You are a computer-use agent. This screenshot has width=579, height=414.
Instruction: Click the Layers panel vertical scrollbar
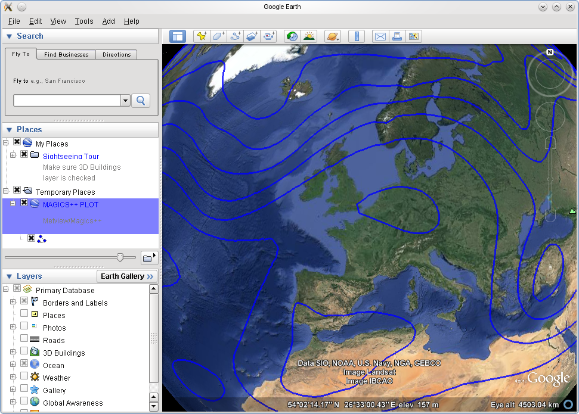(x=154, y=338)
